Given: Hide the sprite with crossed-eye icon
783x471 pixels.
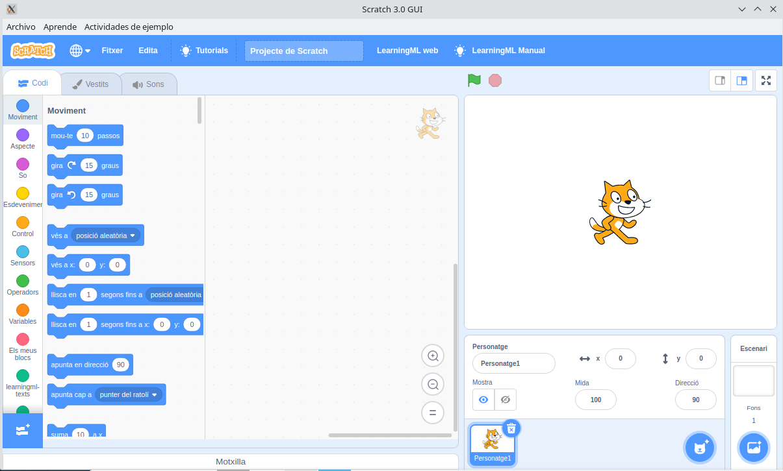Looking at the screenshot, I should (506, 400).
